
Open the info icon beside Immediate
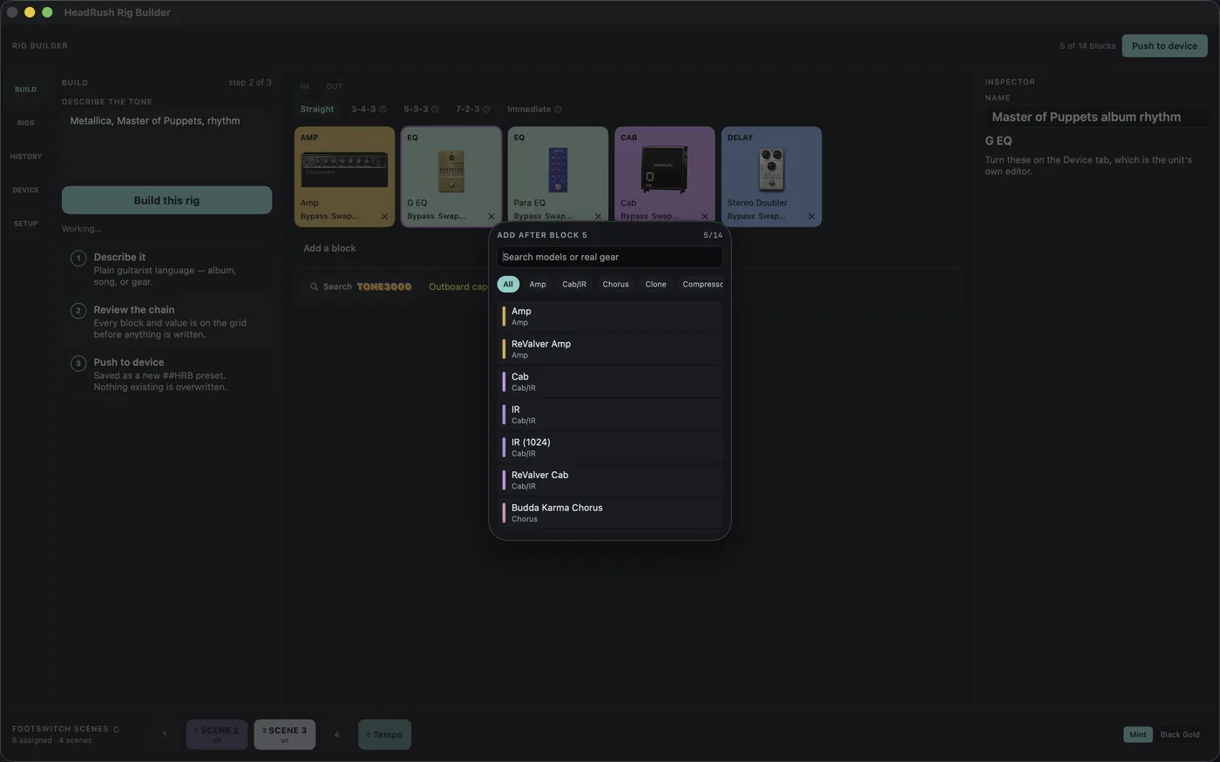[x=558, y=109]
